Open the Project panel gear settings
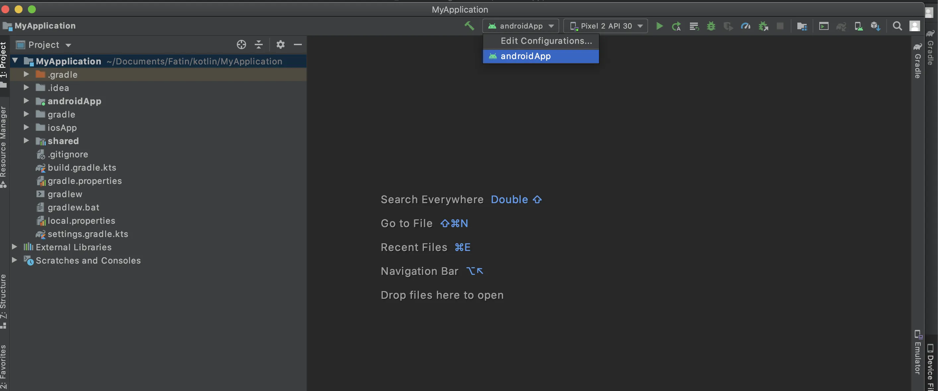Image resolution: width=938 pixels, height=391 pixels. pos(280,44)
